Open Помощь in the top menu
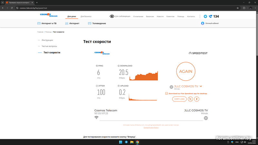The image size is (258, 145). [181, 16]
